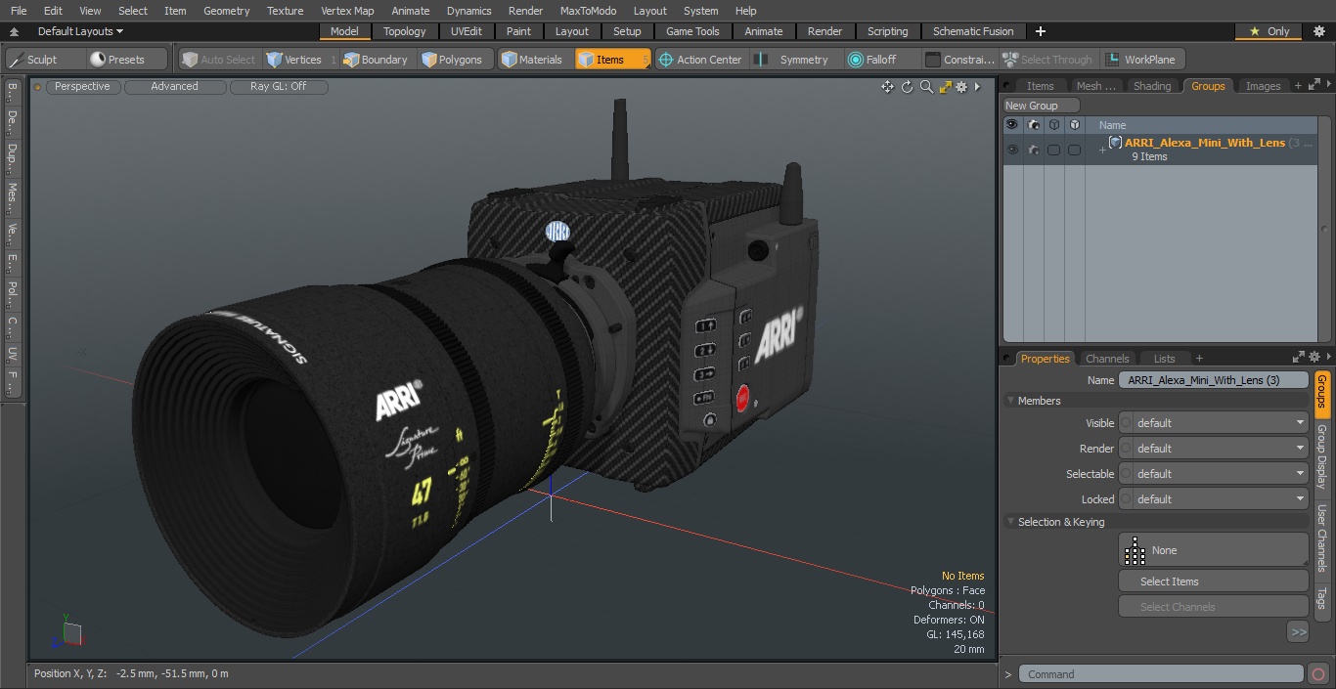Open the WorkPlane options
1336x689 pixels.
point(1142,60)
